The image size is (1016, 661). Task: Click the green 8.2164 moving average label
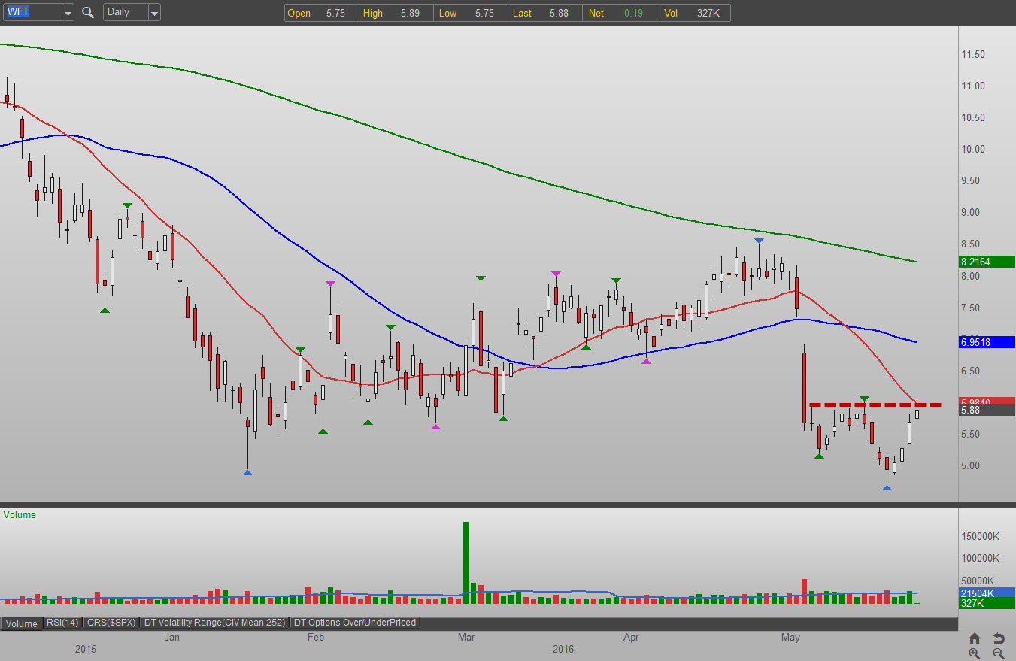pyautogui.click(x=988, y=262)
